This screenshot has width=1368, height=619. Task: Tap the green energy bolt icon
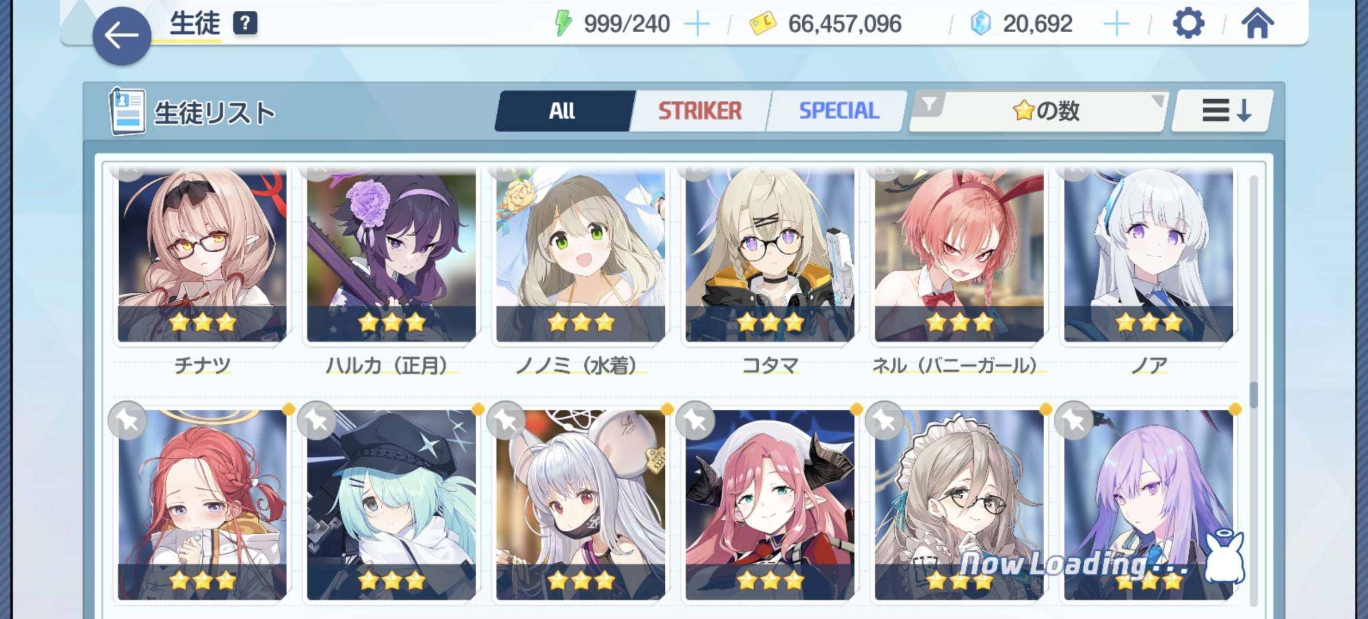click(x=563, y=23)
